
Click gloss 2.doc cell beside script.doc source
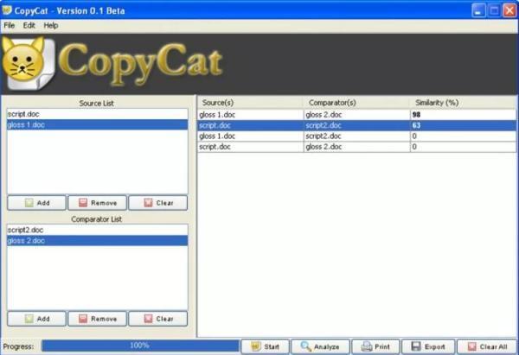coord(356,147)
